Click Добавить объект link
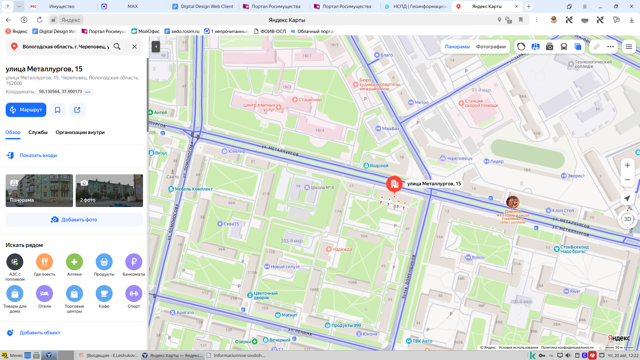Viewport: 640px width, 360px height. click(40, 333)
